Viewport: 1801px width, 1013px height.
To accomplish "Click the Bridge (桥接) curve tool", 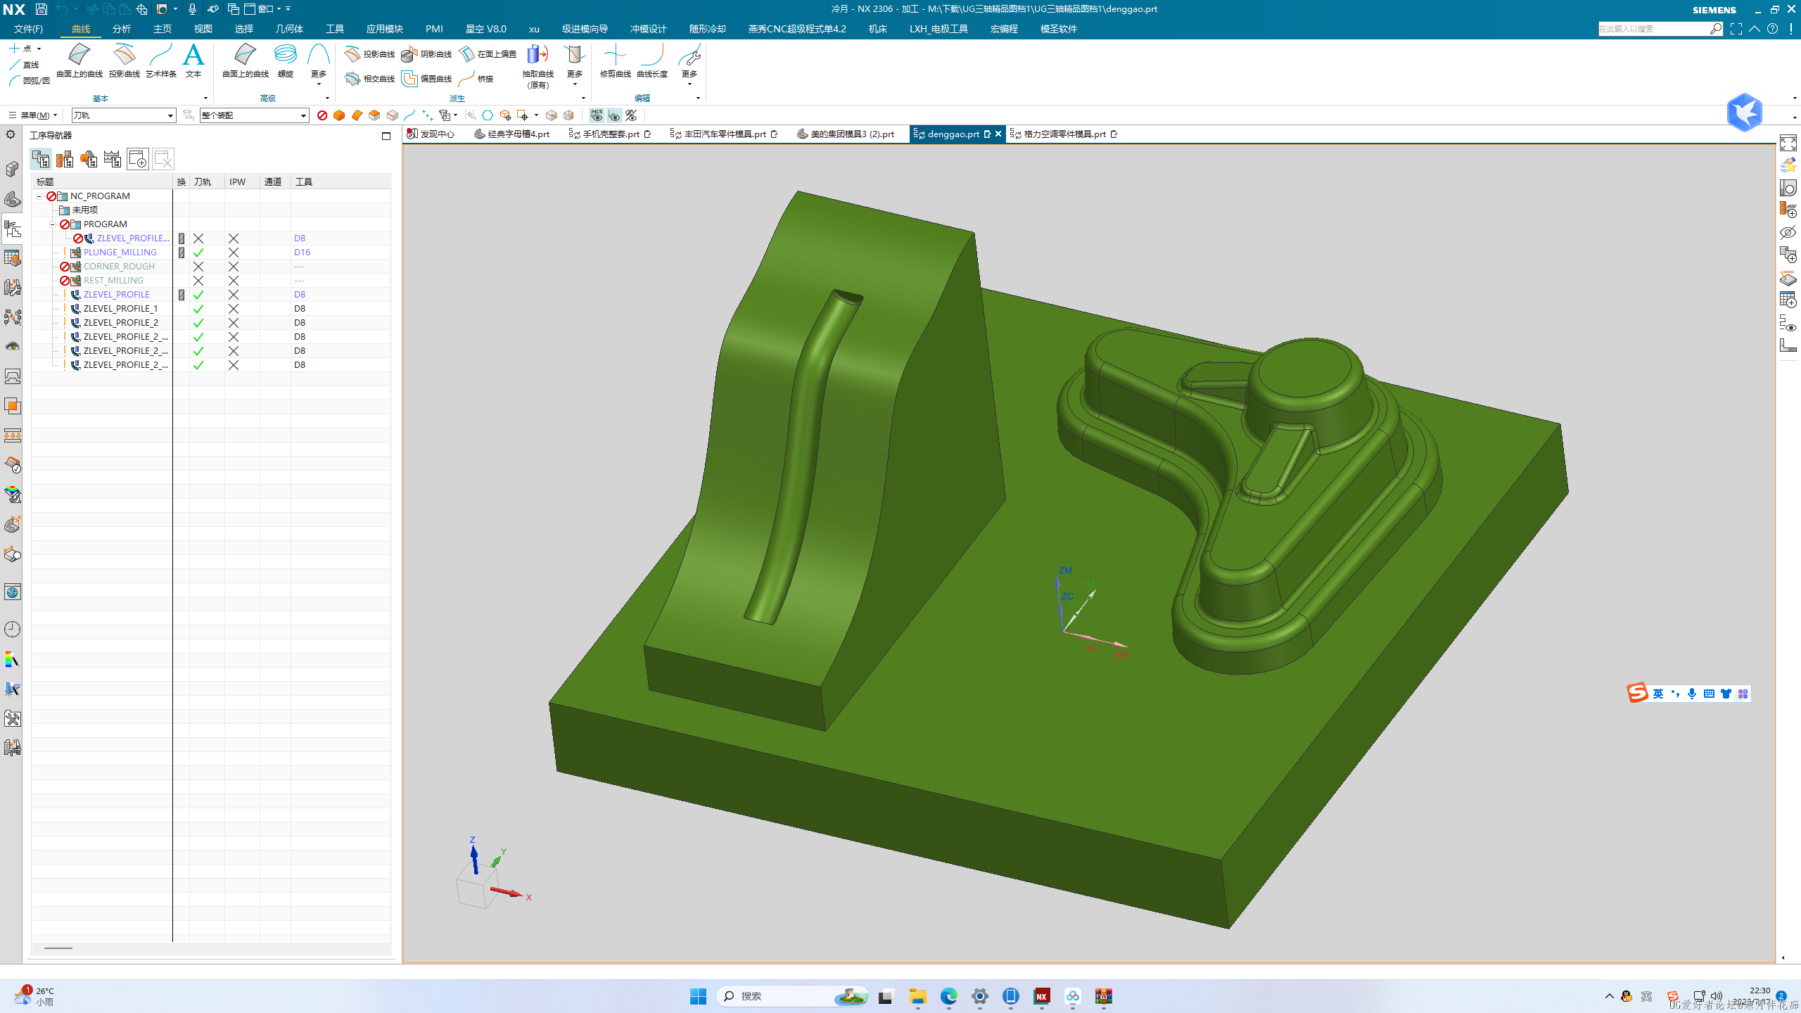I will click(476, 79).
